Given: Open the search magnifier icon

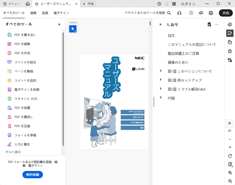Looking at the screenshot, I should (169, 13).
